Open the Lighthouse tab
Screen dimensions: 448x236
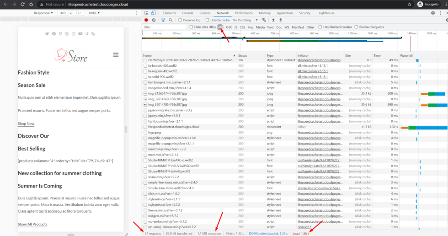[x=326, y=13]
